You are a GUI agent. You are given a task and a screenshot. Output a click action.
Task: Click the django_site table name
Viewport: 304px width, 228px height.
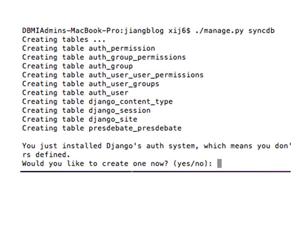tap(113, 119)
